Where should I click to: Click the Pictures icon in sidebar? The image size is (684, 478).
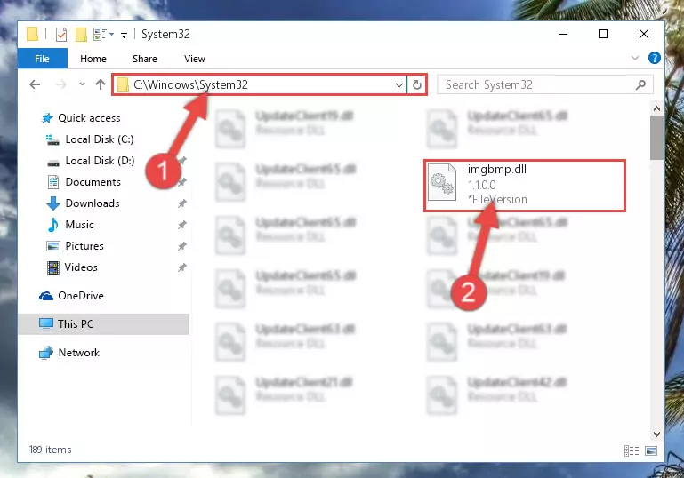pos(53,246)
